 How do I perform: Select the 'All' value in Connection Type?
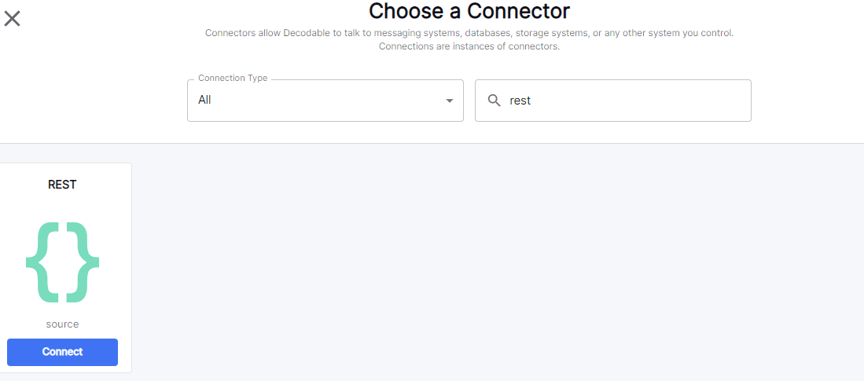coord(205,101)
